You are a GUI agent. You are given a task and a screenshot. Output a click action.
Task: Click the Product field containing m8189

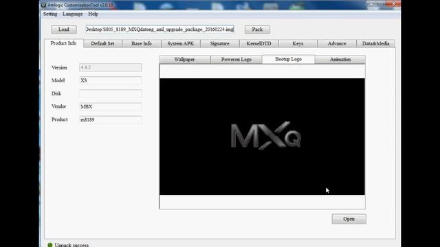[x=111, y=120]
